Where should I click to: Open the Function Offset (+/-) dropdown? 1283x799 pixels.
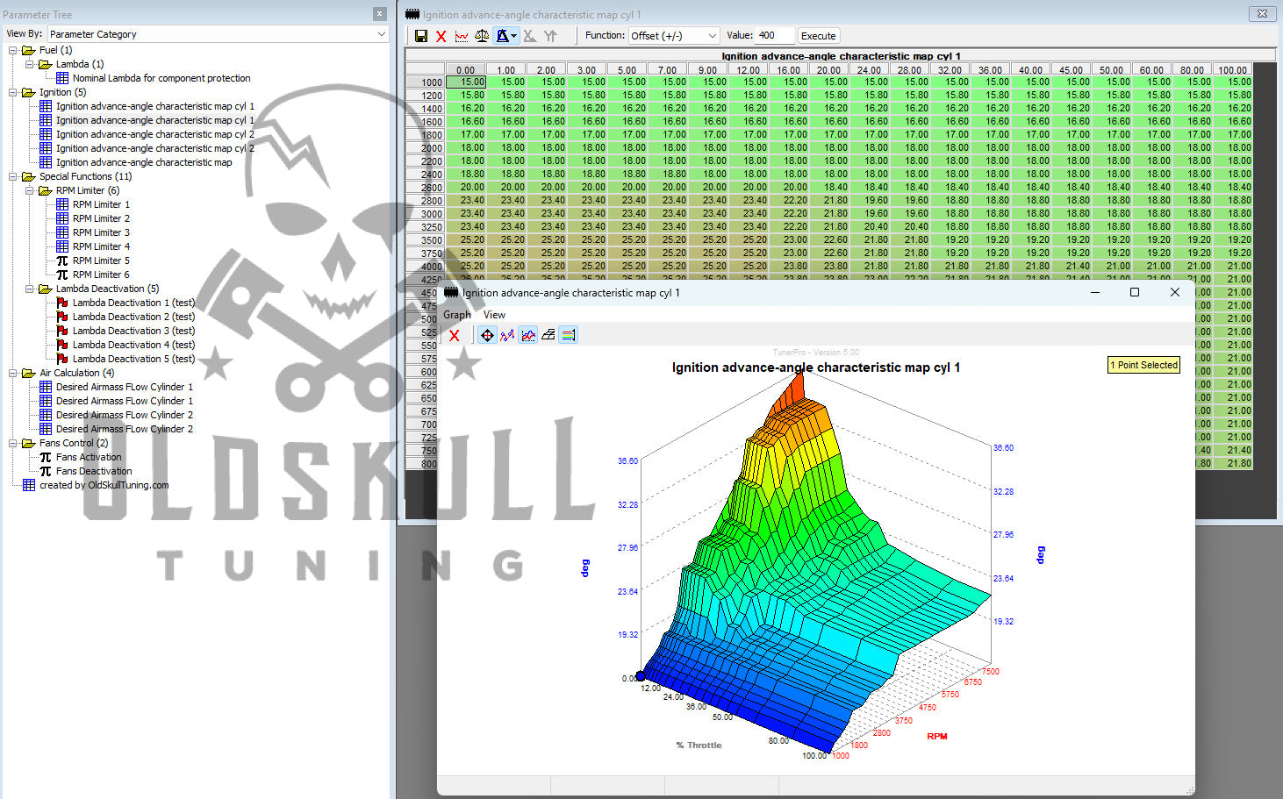click(673, 36)
